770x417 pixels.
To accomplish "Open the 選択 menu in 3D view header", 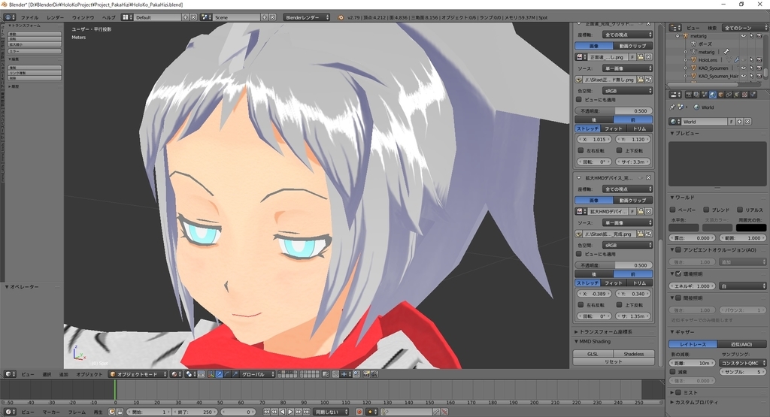I will point(47,374).
